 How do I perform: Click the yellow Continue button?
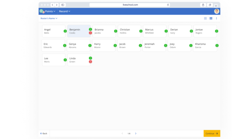pyautogui.click(x=212, y=134)
